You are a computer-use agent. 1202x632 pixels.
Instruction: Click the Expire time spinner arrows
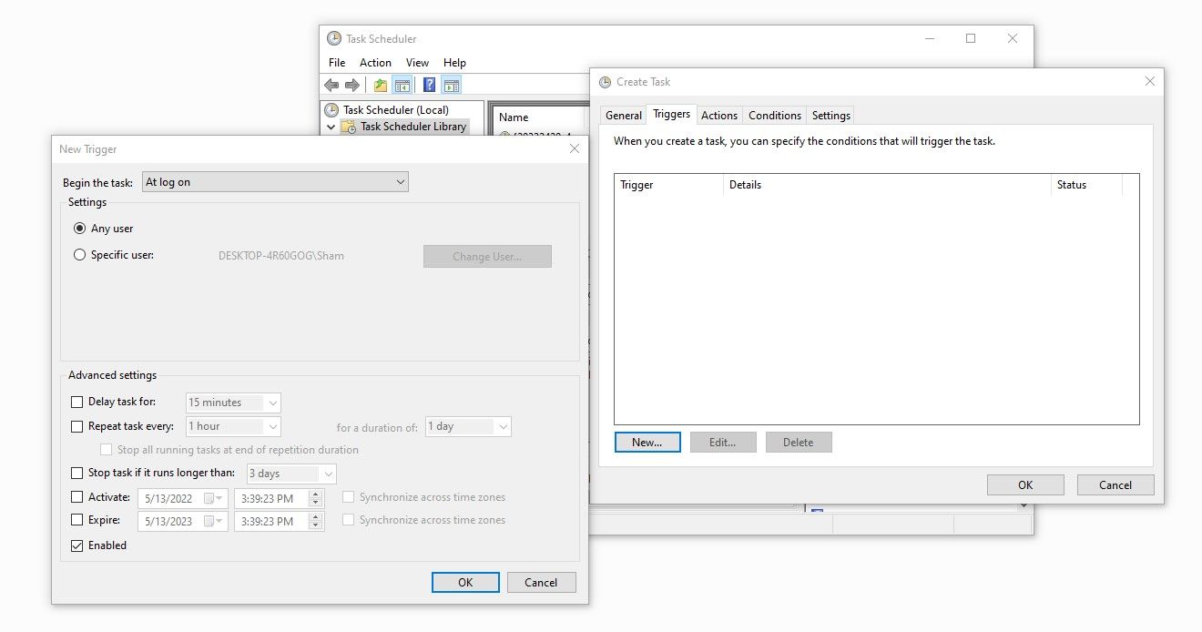click(x=316, y=522)
